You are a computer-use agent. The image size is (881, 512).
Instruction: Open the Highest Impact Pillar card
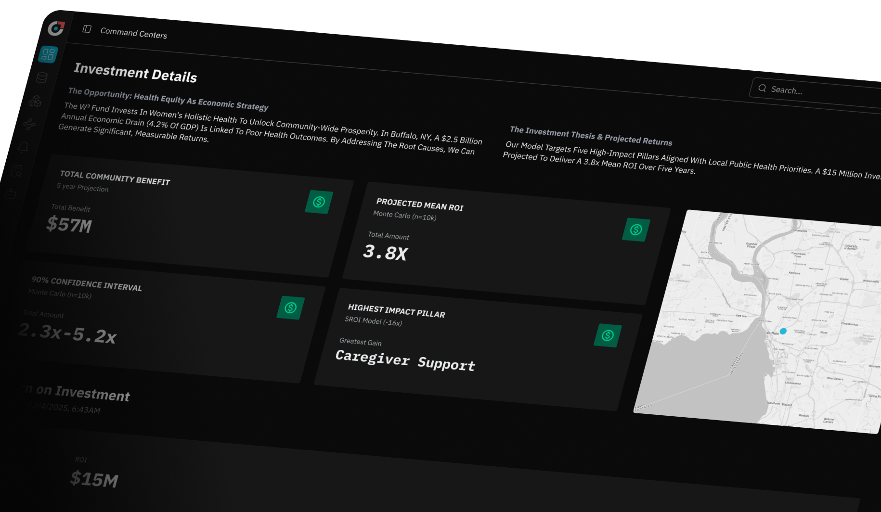pos(478,349)
